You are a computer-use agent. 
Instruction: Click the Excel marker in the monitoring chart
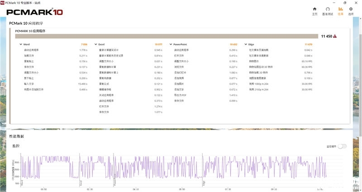(81, 183)
